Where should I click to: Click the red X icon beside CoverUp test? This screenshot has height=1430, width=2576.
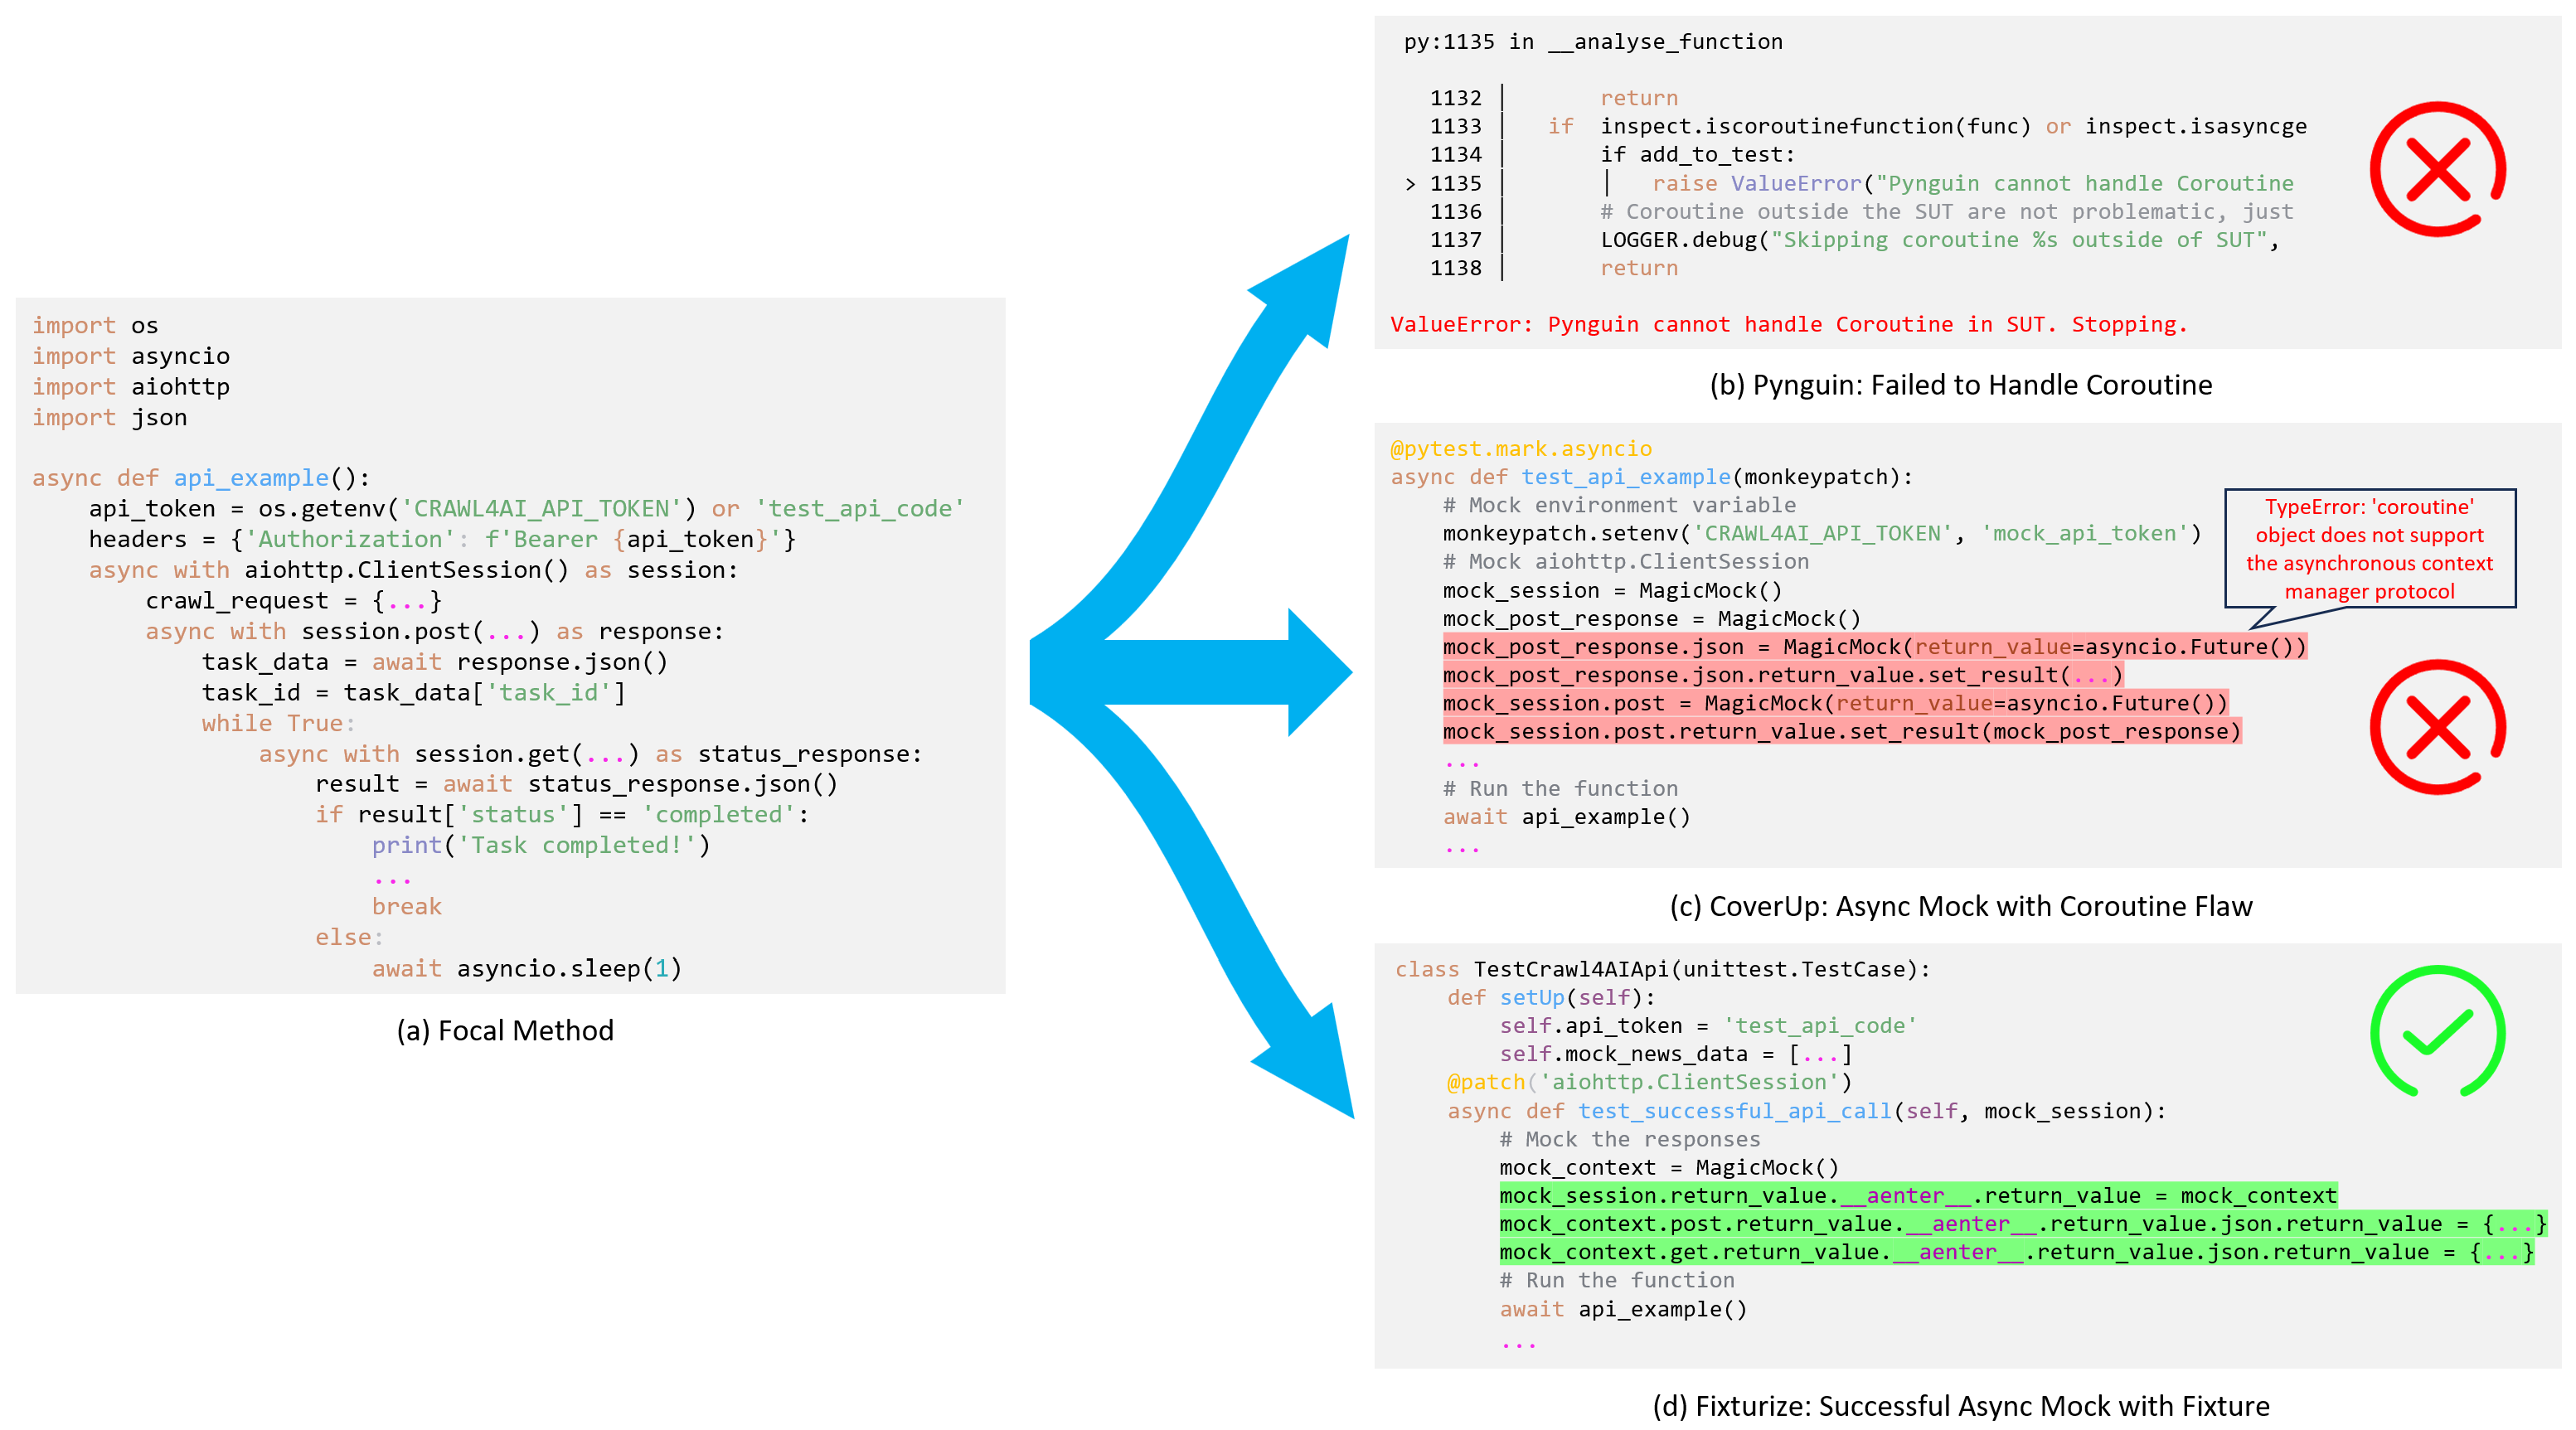tap(2437, 727)
